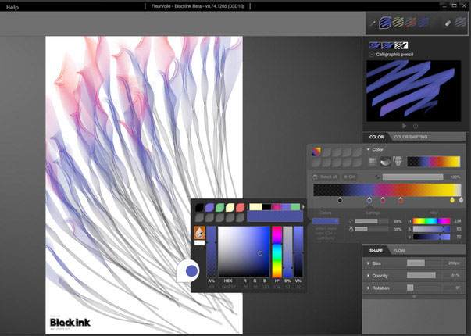
Task: Expand the Rotation parameter
Action: [368, 288]
